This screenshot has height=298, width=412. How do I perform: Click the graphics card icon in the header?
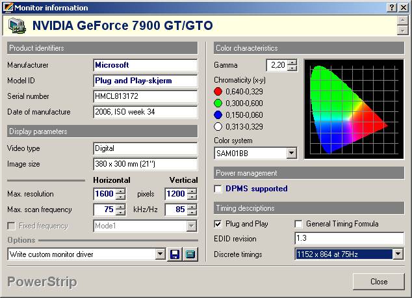17,26
